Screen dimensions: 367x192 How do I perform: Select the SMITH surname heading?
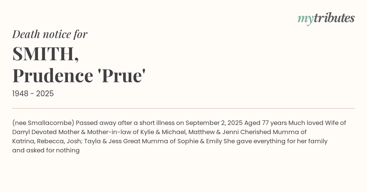[46, 53]
